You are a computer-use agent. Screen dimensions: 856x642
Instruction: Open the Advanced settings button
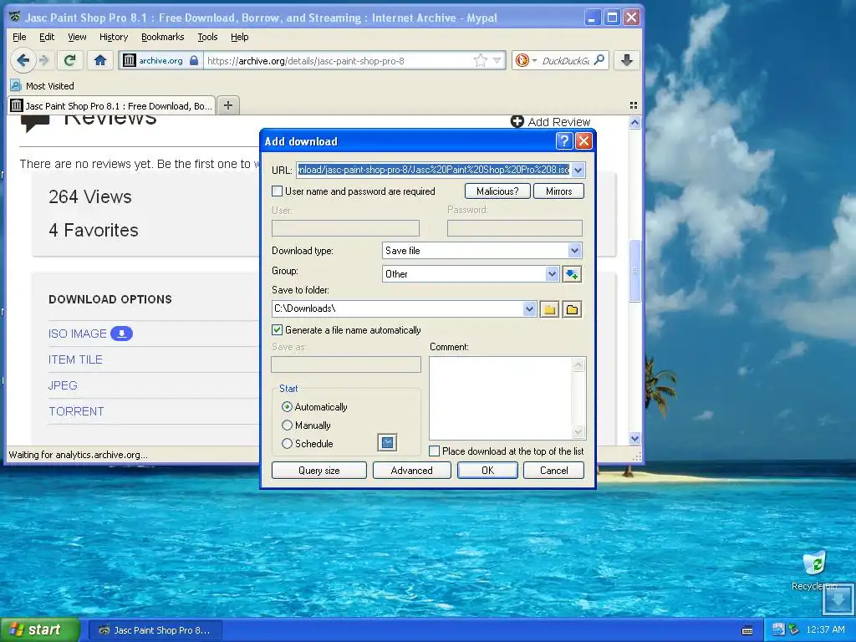(411, 470)
